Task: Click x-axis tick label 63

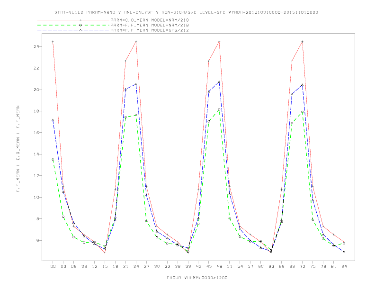Action: 271,266
